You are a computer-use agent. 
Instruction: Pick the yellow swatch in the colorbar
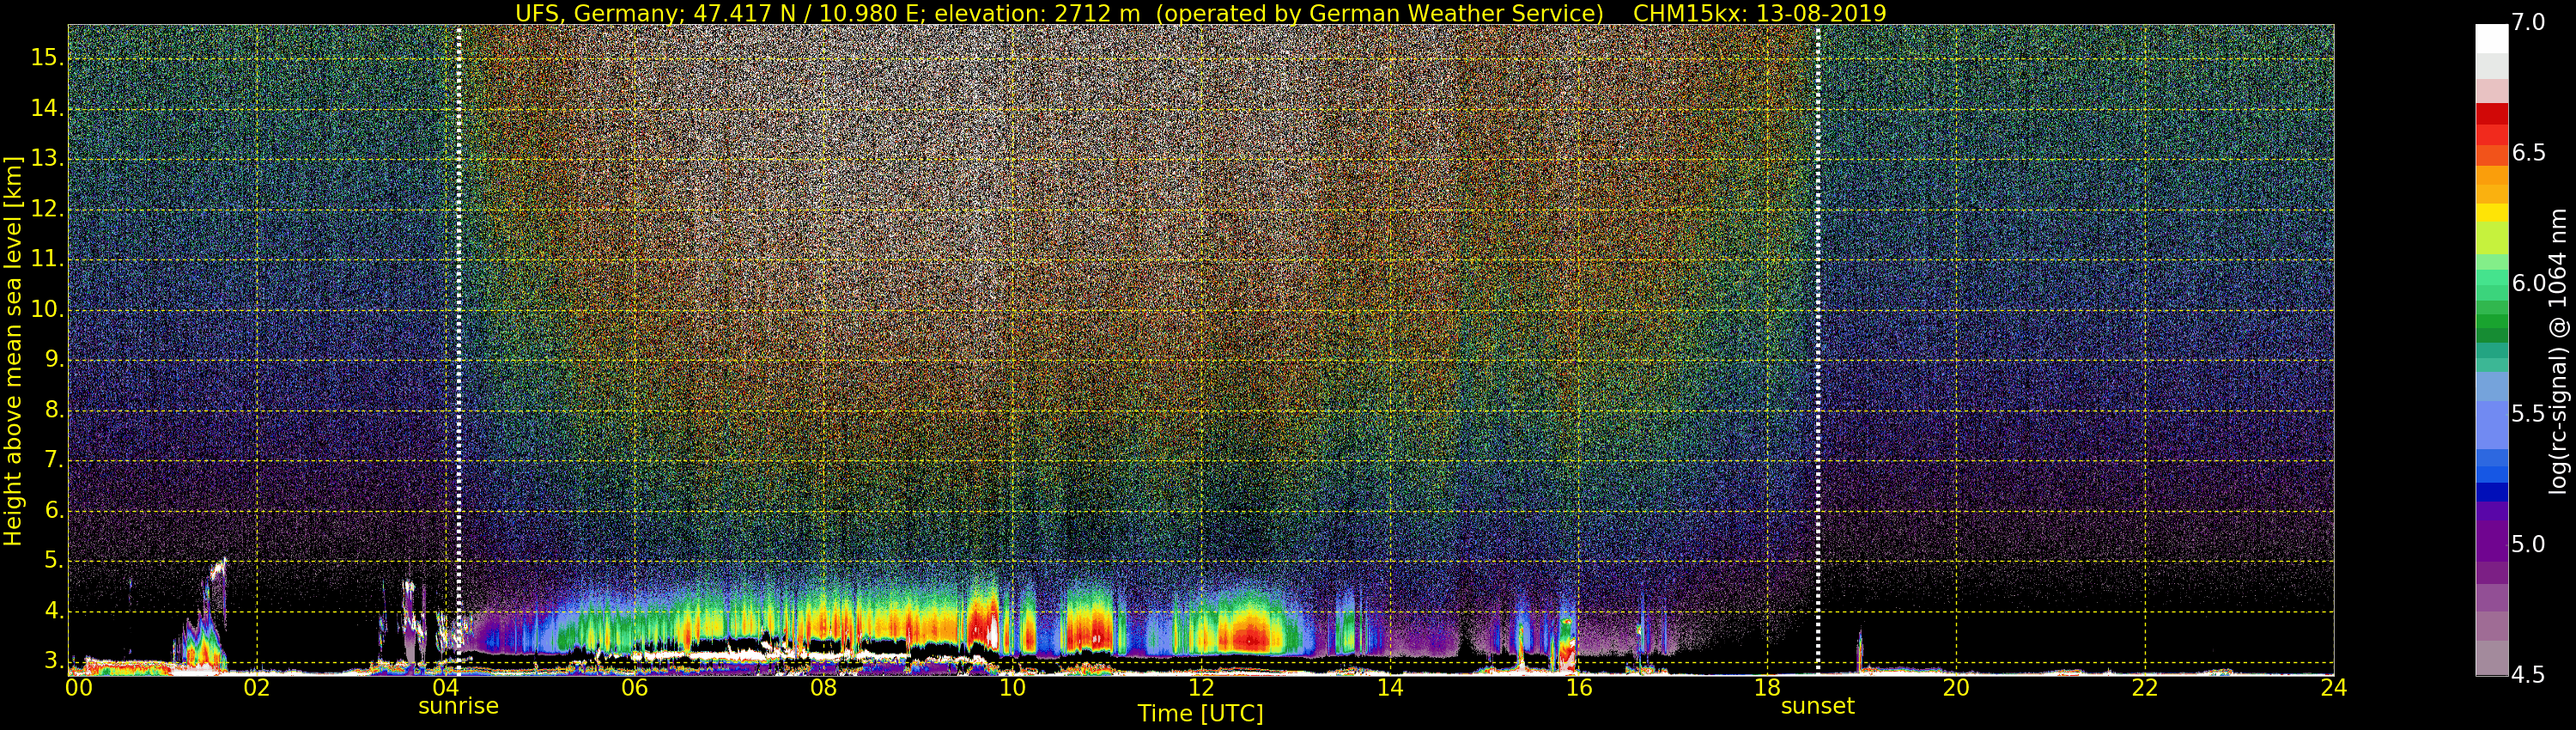point(2491,213)
